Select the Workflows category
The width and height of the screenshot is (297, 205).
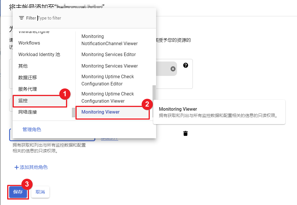(29, 43)
